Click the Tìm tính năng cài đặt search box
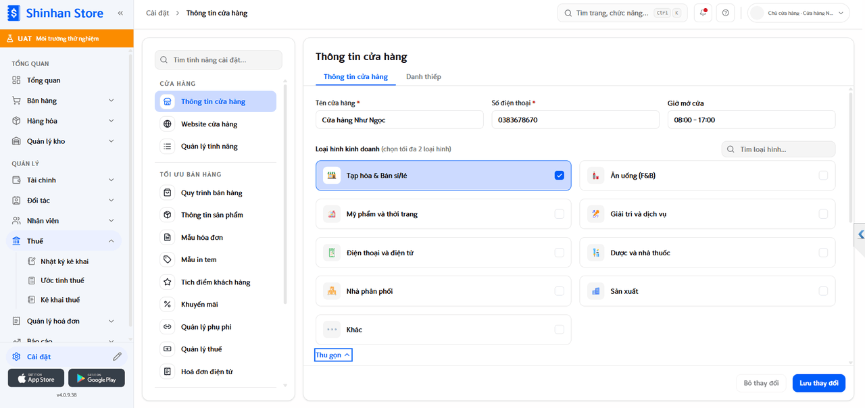Viewport: 865px width, 408px height. 218,60
